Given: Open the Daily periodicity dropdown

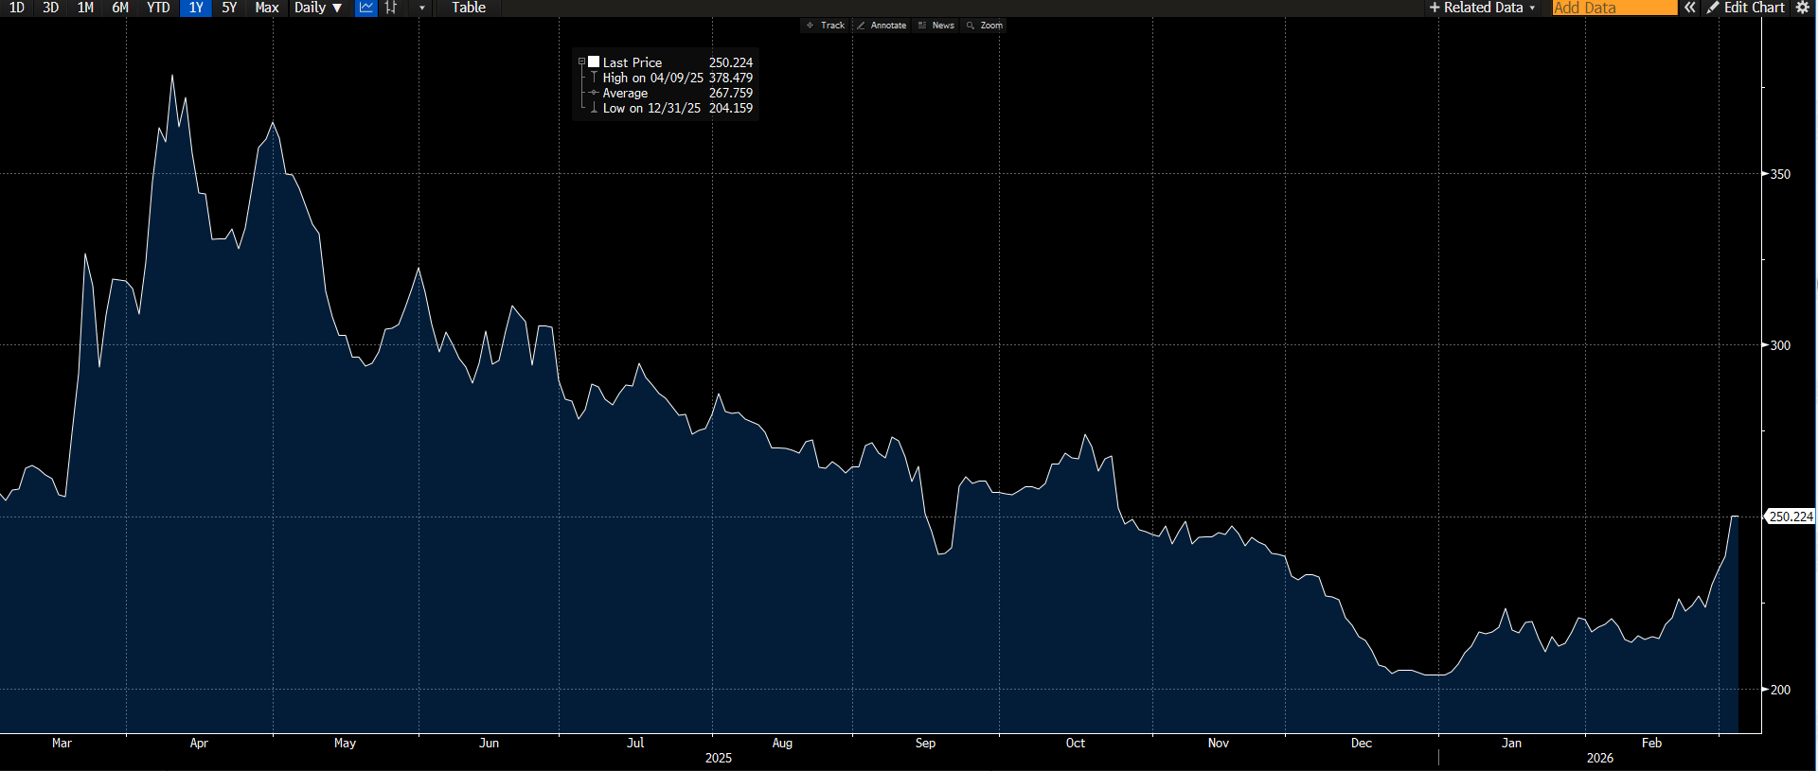Looking at the screenshot, I should [x=318, y=8].
